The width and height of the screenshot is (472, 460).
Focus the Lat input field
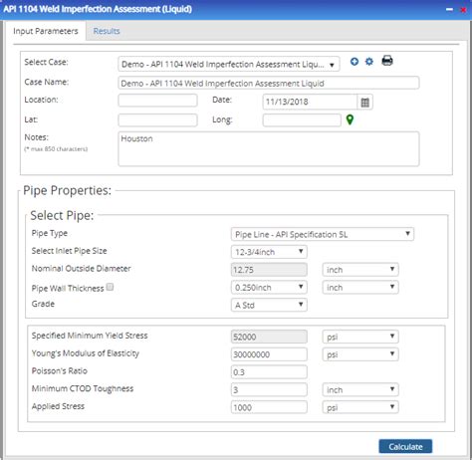[157, 120]
